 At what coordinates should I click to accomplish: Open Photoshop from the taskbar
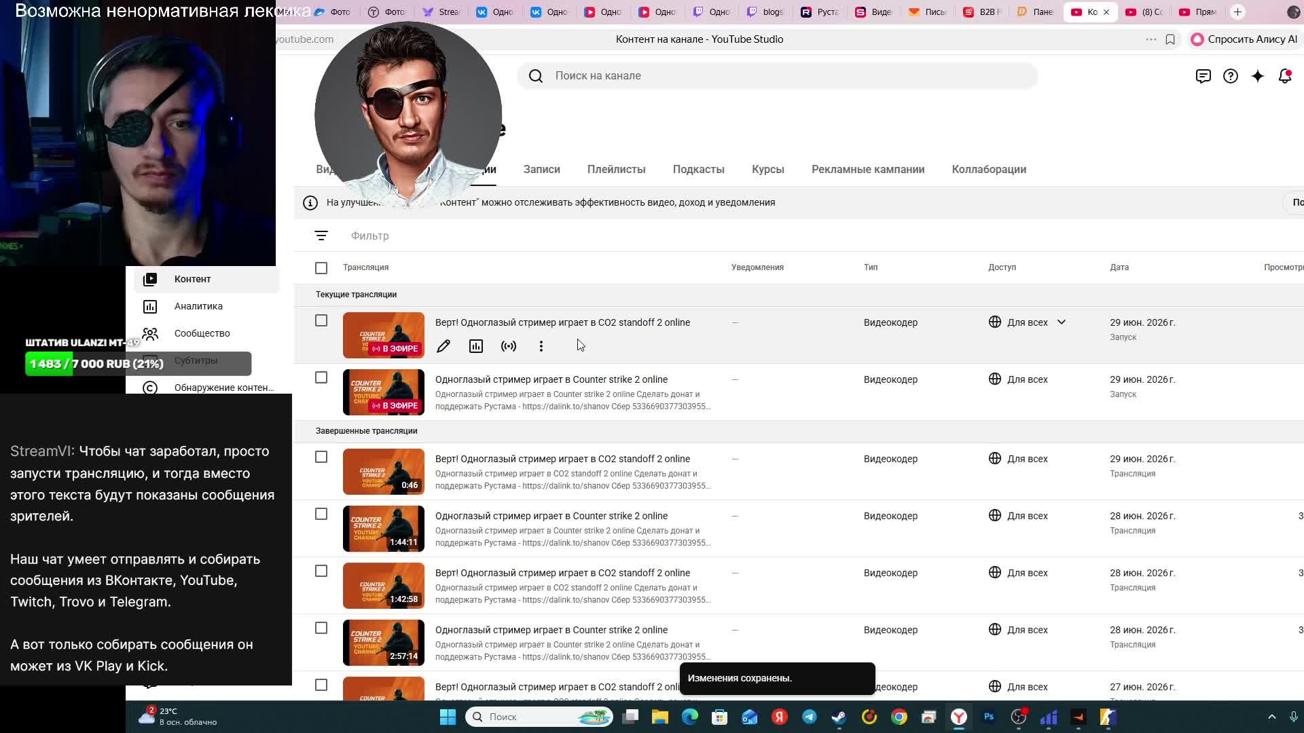point(989,717)
